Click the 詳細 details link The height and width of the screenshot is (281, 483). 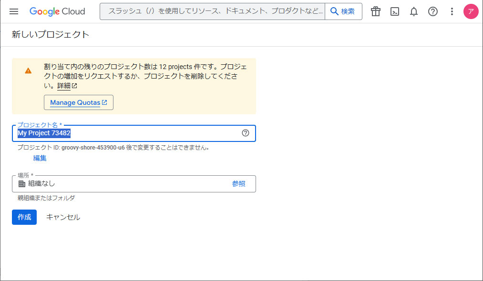(x=67, y=86)
